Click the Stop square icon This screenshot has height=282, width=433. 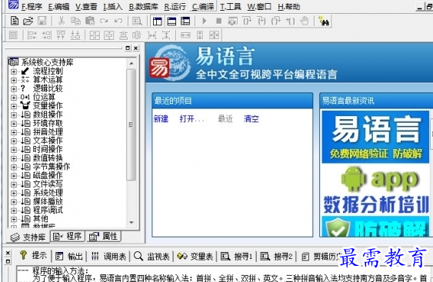pyautogui.click(x=218, y=21)
